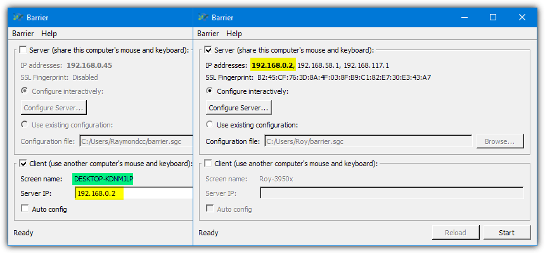545x253 pixels.
Task: Click the IP address 192.168.58.1
Action: (x=318, y=65)
